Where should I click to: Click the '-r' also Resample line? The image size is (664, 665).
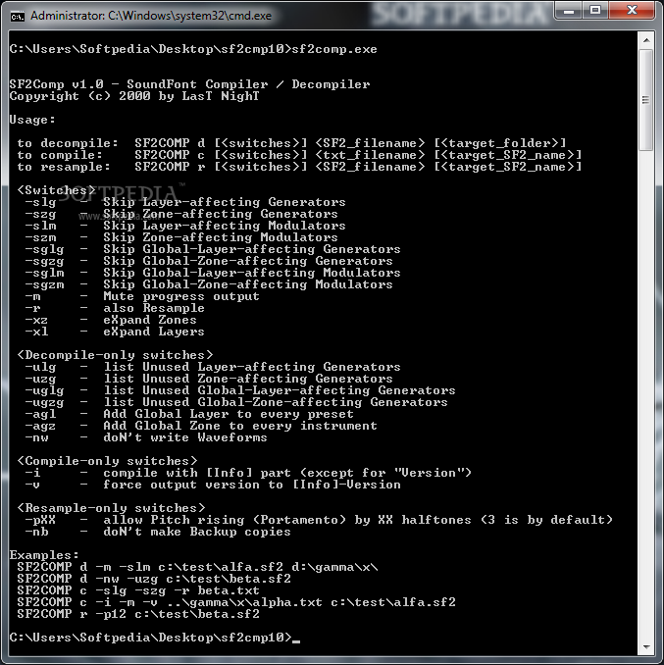[115, 308]
